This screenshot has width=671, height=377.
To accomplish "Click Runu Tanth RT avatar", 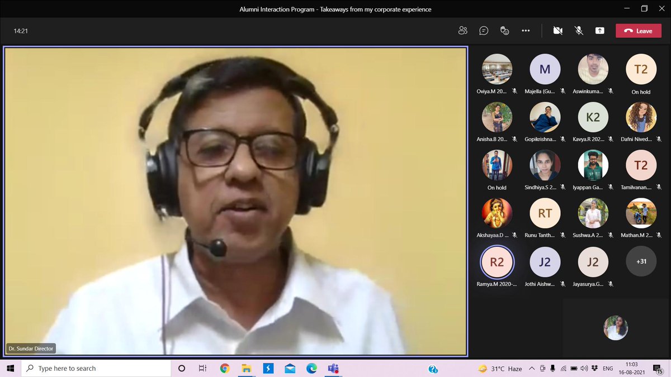I will [x=545, y=213].
